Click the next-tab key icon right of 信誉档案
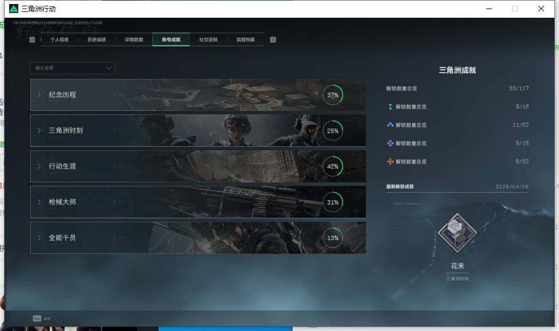 coord(273,39)
